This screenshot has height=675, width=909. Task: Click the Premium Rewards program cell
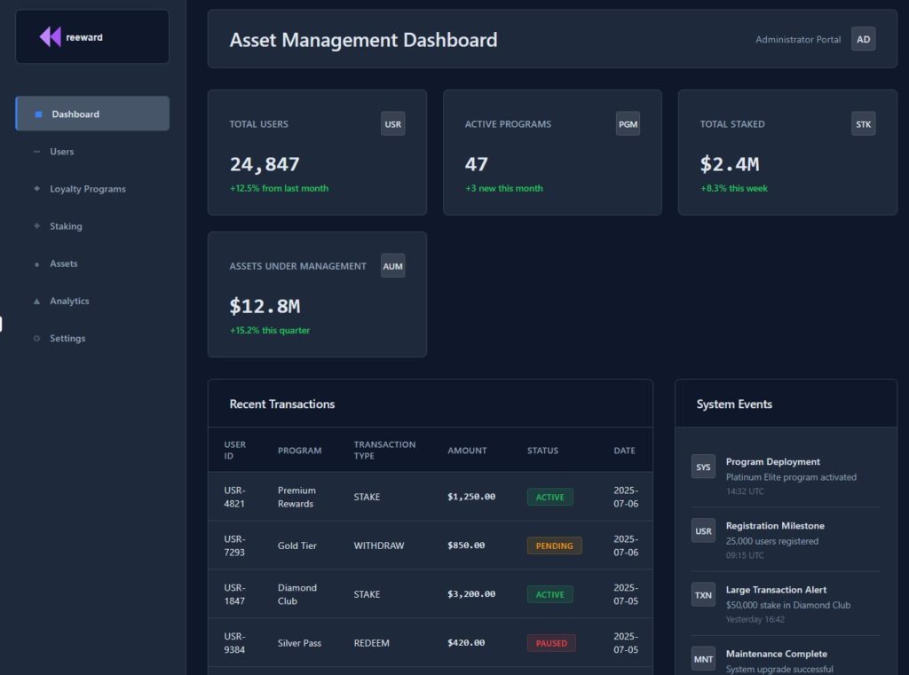tap(296, 497)
